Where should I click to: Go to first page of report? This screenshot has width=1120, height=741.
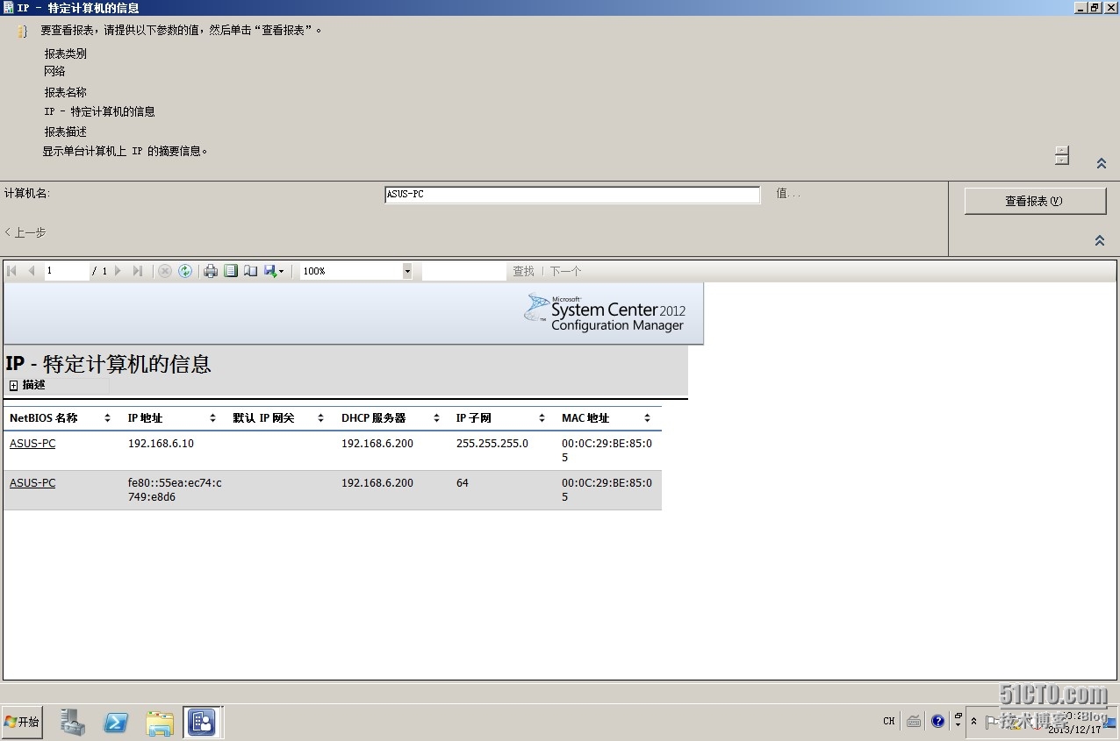tap(12, 271)
